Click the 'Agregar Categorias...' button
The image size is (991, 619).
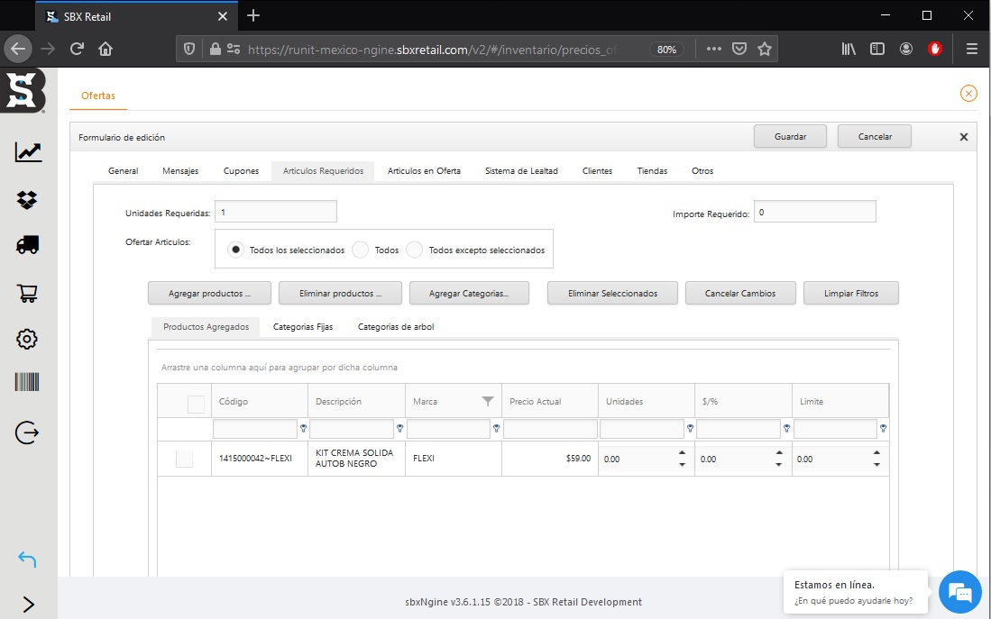pos(469,293)
